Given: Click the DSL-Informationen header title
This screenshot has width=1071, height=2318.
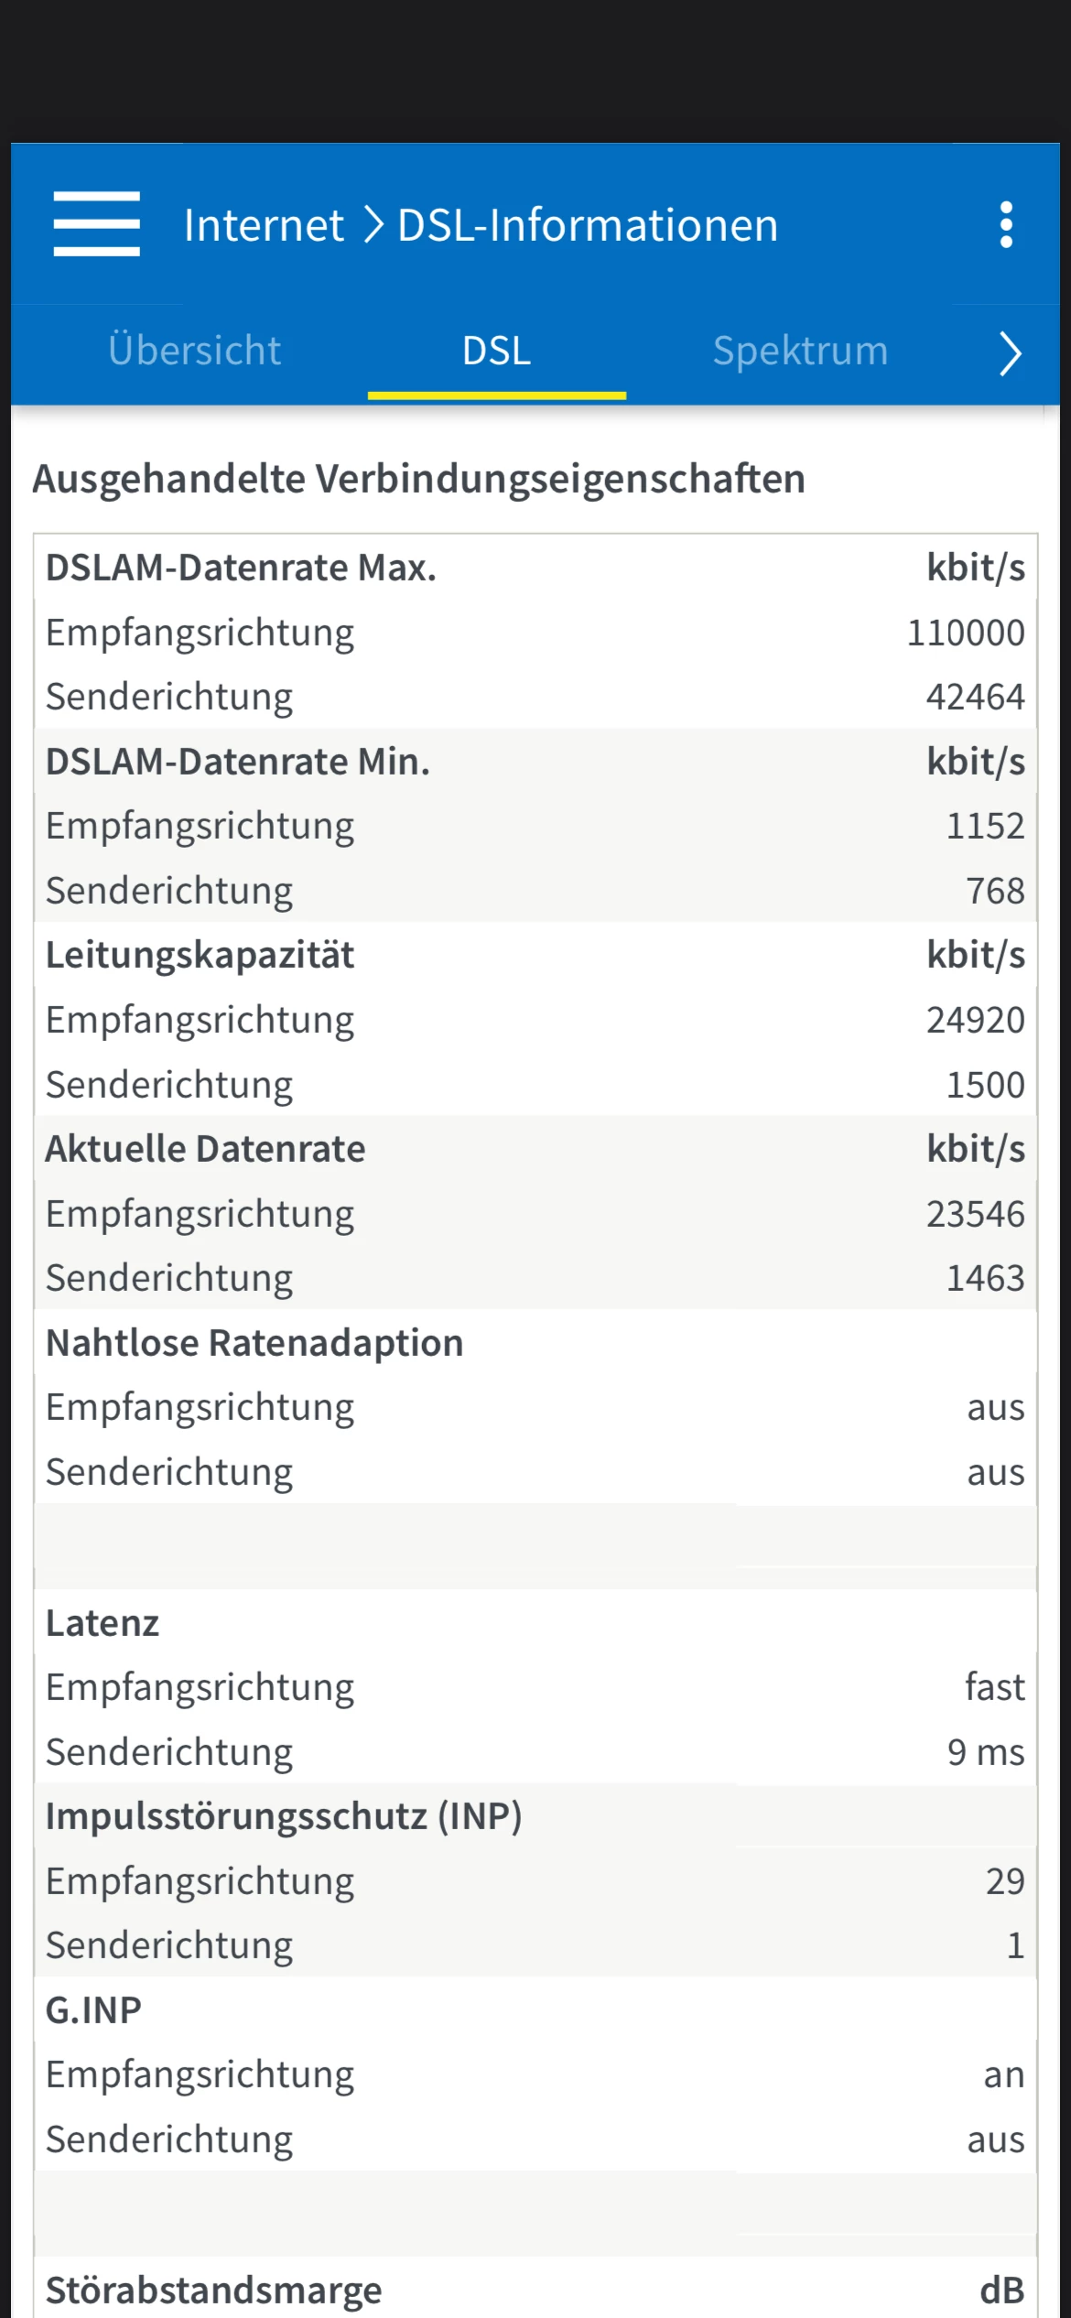Looking at the screenshot, I should 588,225.
